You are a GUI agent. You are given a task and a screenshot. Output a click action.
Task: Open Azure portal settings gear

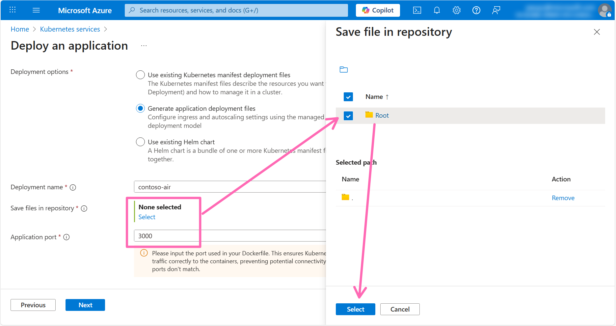click(456, 10)
